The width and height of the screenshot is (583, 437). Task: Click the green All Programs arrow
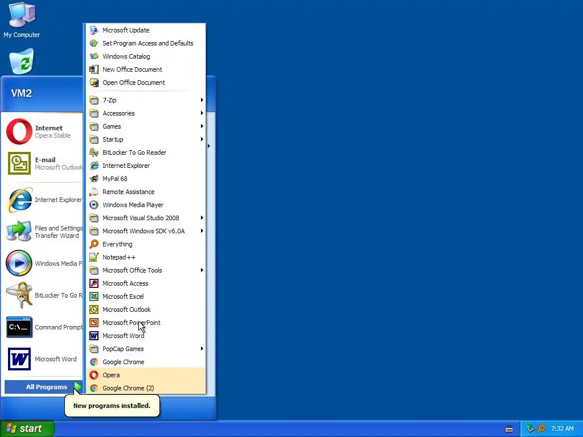click(77, 387)
